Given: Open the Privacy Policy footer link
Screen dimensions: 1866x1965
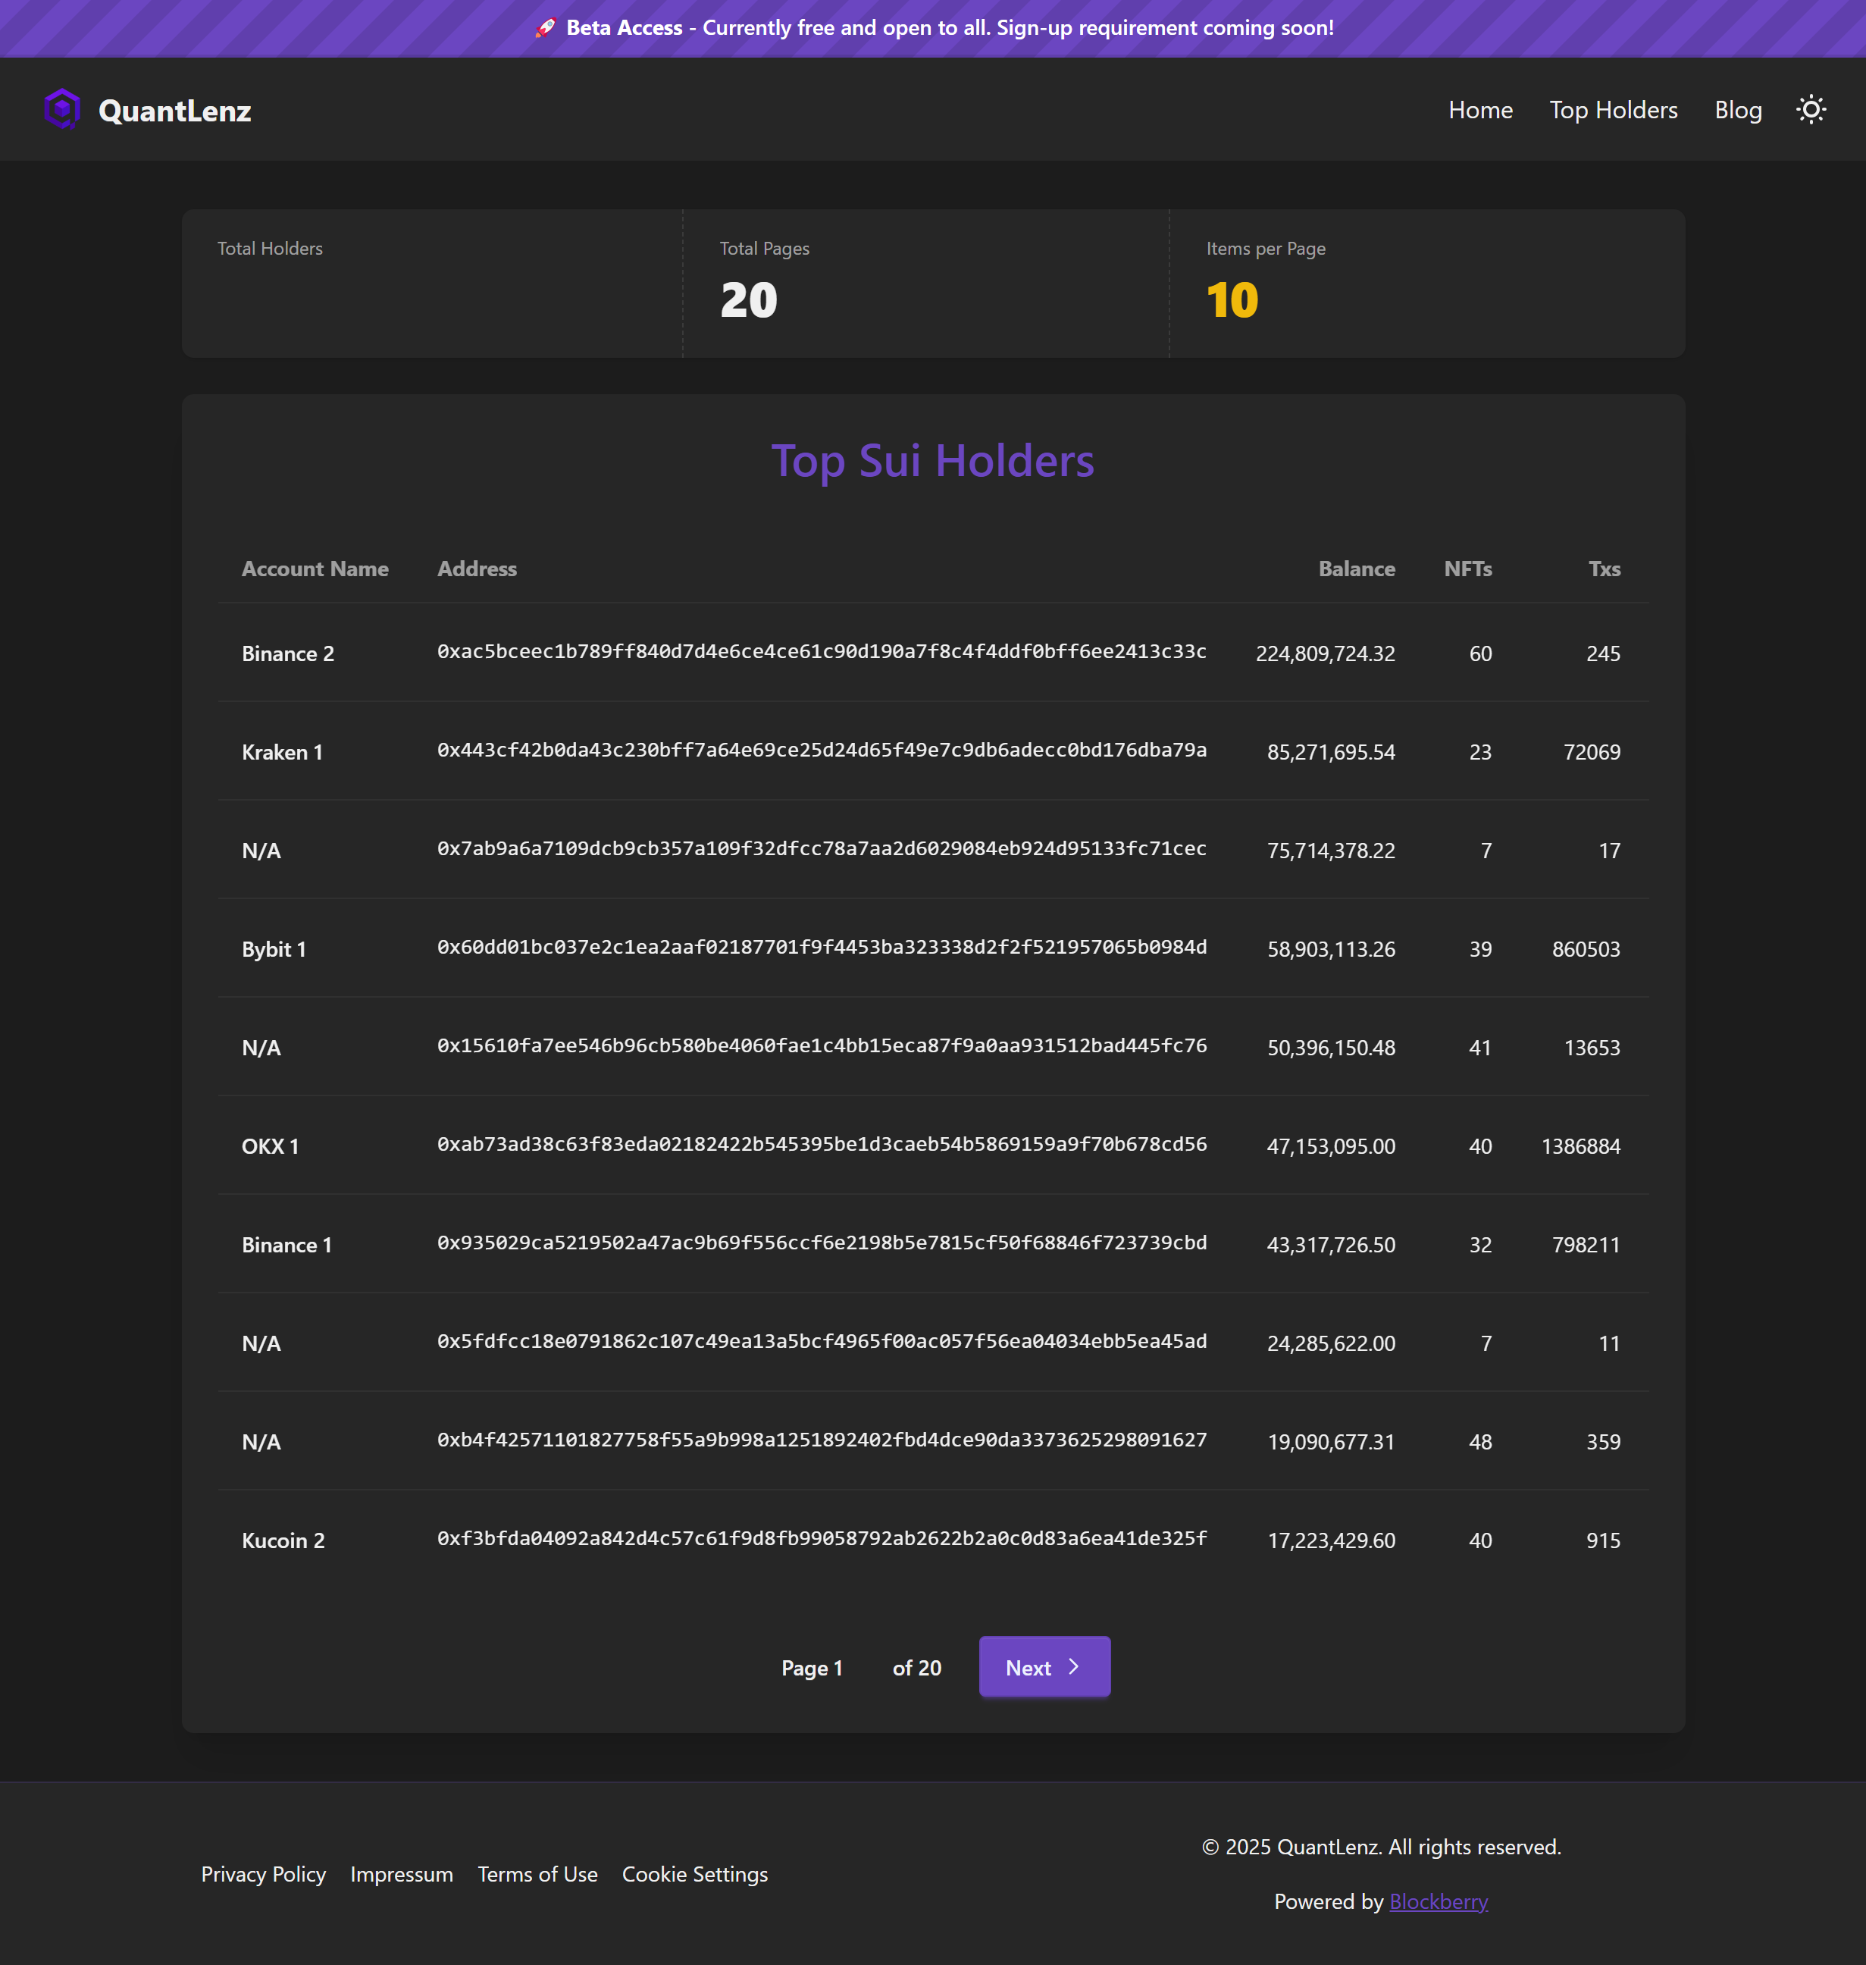Looking at the screenshot, I should [264, 1873].
